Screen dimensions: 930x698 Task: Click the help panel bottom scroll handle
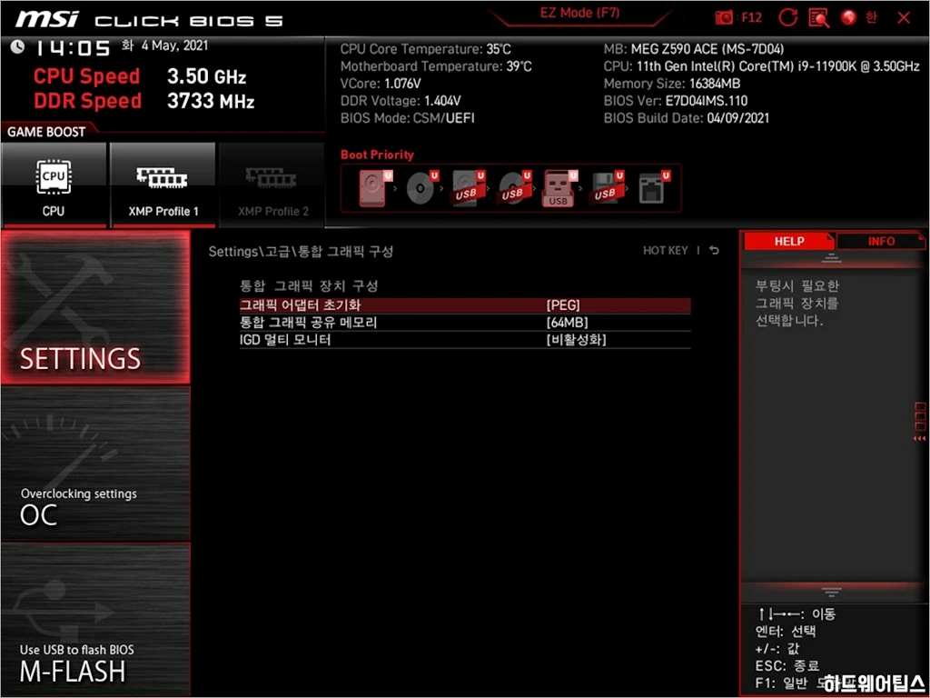click(831, 592)
